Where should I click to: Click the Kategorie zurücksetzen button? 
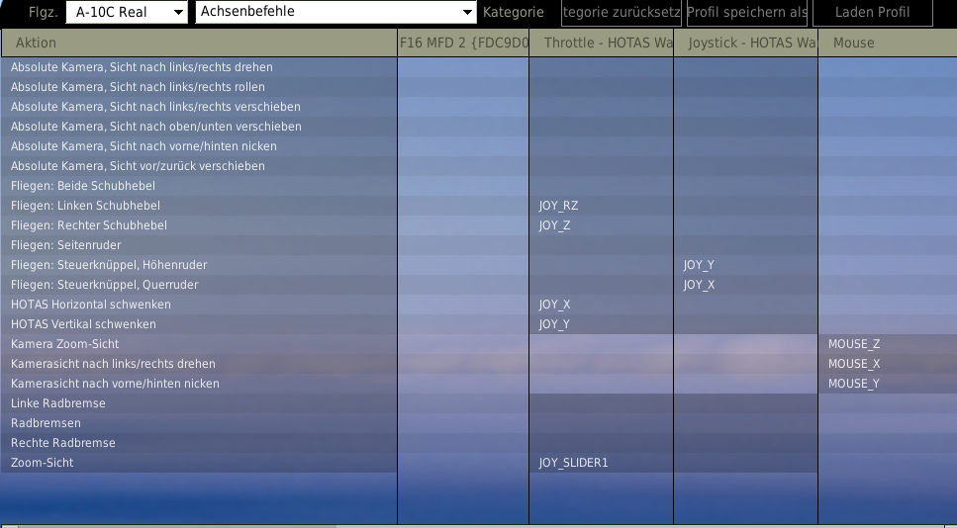pos(622,12)
